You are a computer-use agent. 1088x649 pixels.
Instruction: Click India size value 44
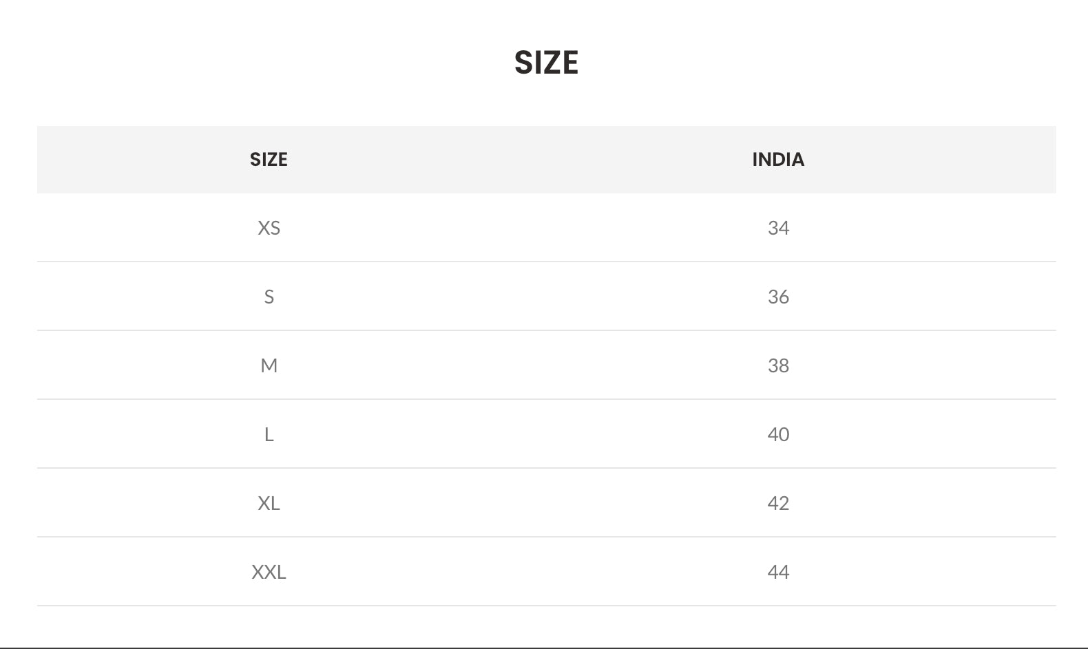[778, 572]
